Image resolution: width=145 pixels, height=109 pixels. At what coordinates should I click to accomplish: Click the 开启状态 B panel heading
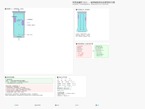click(84, 10)
